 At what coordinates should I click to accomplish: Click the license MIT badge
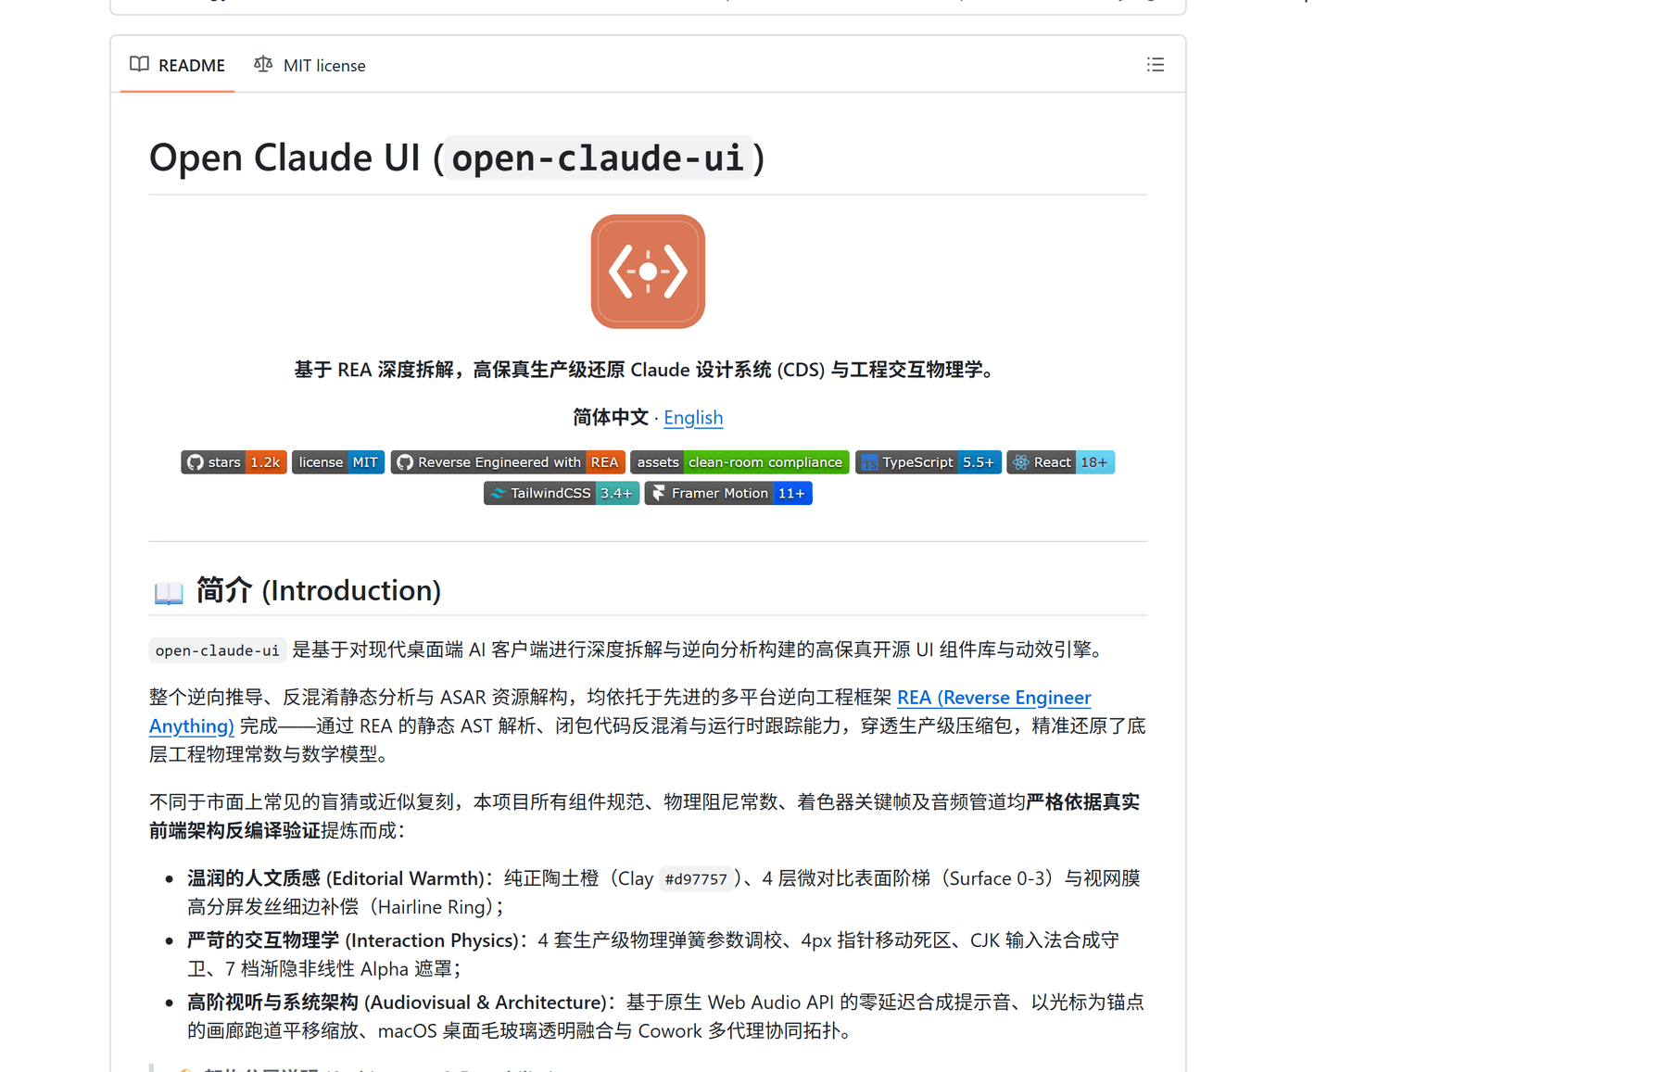(338, 462)
